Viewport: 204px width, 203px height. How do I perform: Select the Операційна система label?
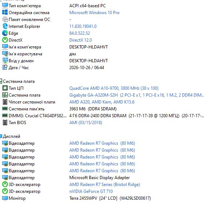pos(29,13)
